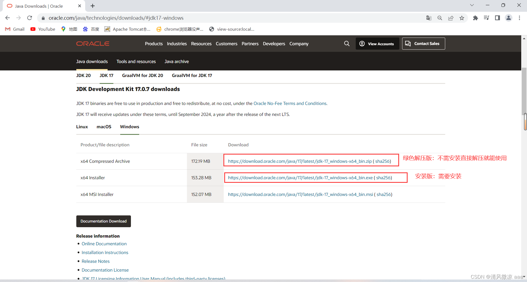This screenshot has width=527, height=282.
Task: Open the Online Documentation link
Action: (x=104, y=244)
